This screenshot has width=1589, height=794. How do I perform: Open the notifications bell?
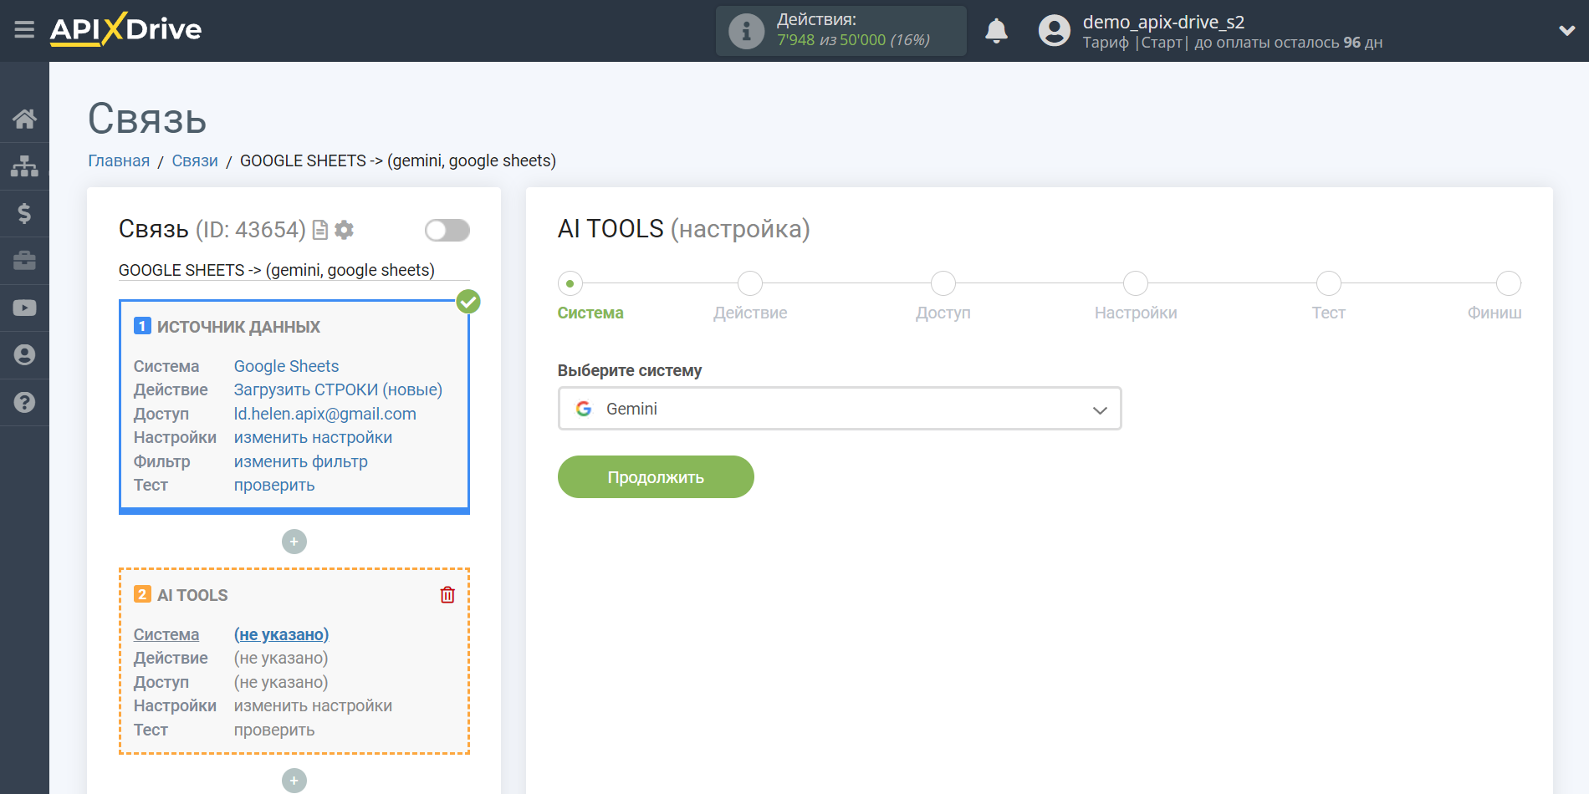coord(996,31)
